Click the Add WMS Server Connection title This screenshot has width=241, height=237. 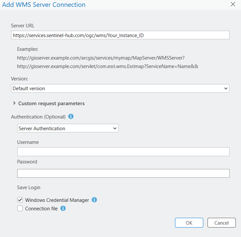click(x=44, y=5)
